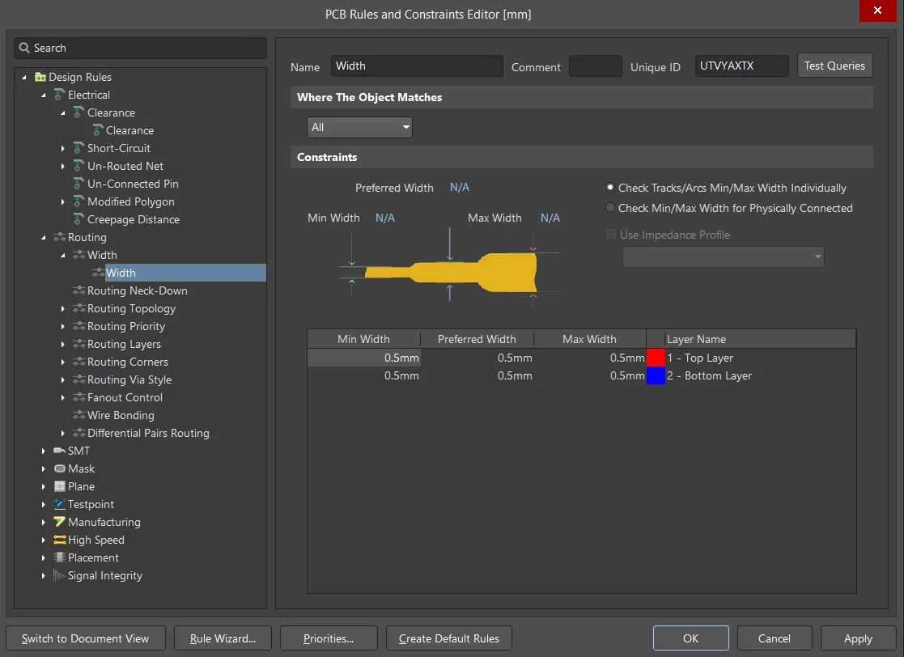904x657 pixels.
Task: Click the Creepage Distance rule icon
Action: [79, 219]
